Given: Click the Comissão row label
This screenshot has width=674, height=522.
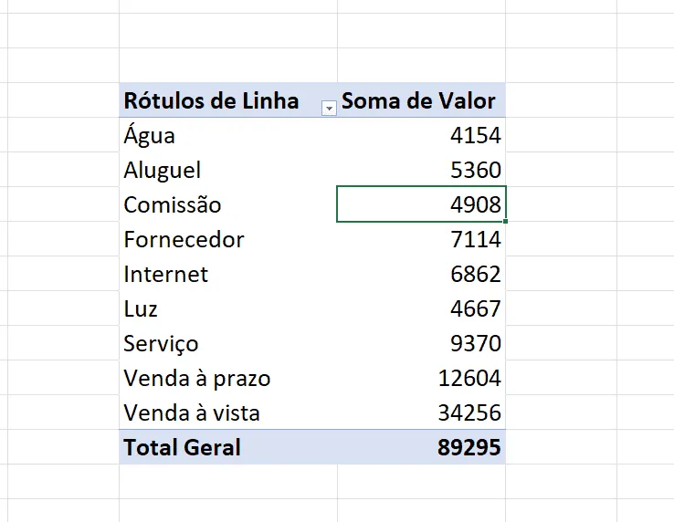Looking at the screenshot, I should coord(173,204).
